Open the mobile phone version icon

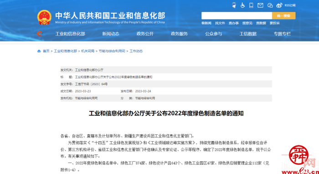(x=251, y=5)
